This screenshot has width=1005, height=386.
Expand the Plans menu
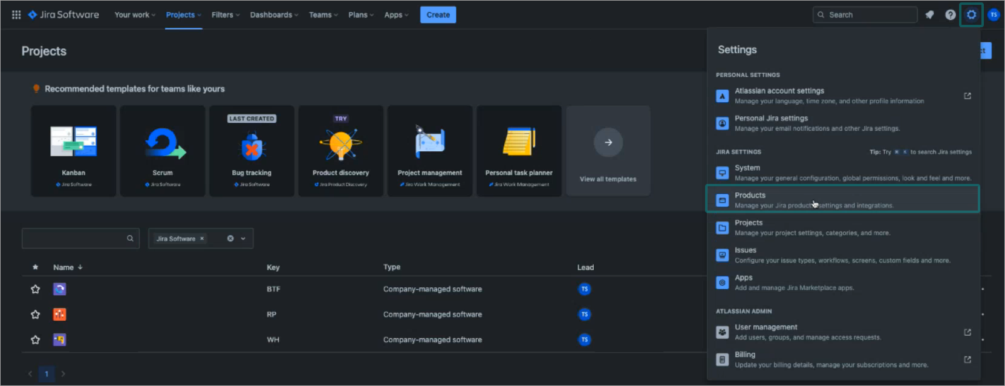coord(361,15)
